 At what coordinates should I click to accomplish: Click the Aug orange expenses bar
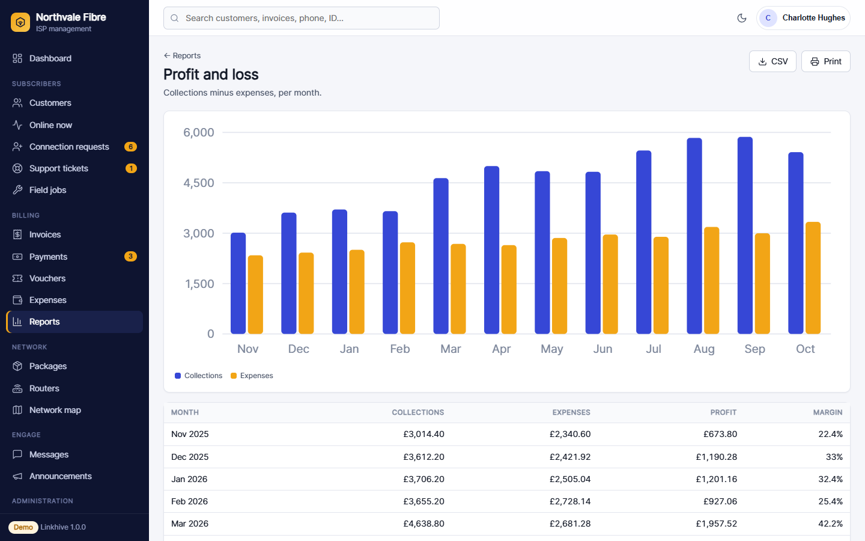[x=712, y=281]
